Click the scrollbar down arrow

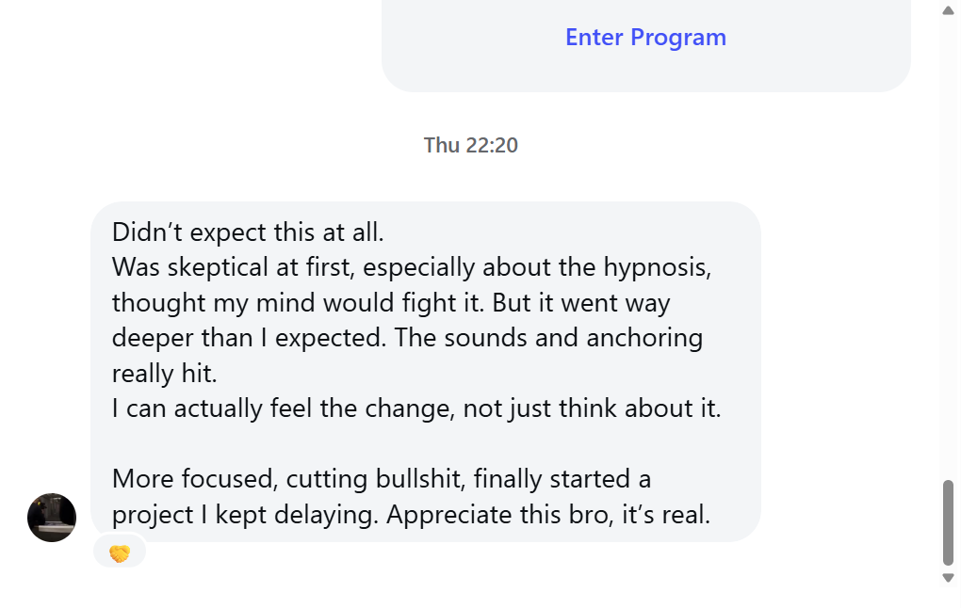(948, 578)
